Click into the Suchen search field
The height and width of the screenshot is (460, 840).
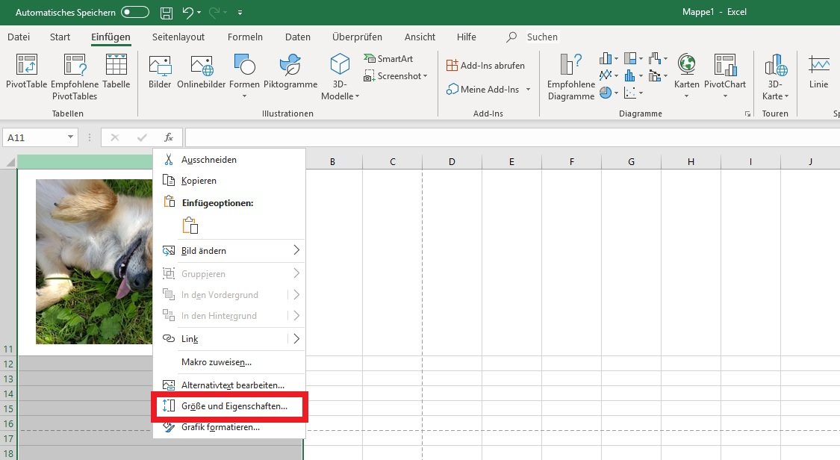pos(542,37)
